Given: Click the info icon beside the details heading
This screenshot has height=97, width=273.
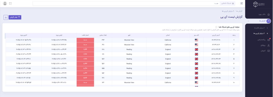Looking at the screenshot, I should (x=216, y=27).
